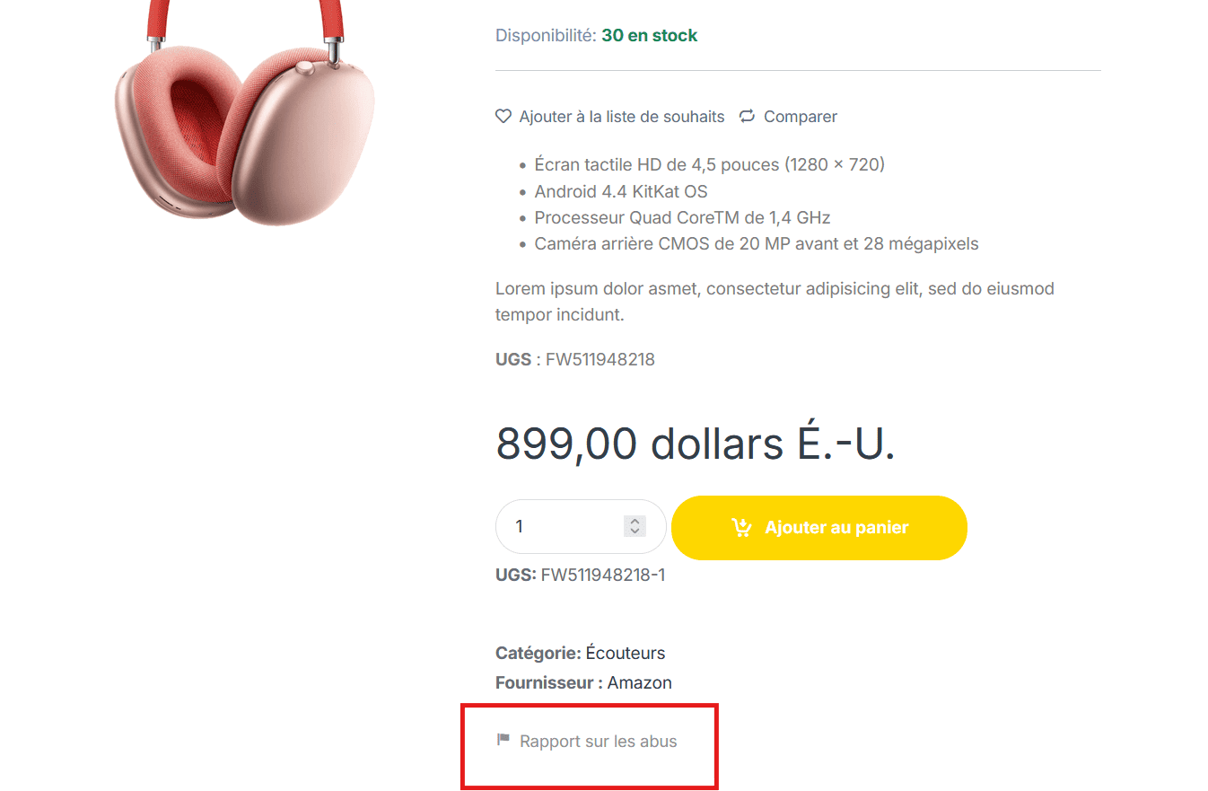The image size is (1208, 791).
Task: Click the 'Android 4.4 KitKat OS' bullet
Action: point(621,191)
